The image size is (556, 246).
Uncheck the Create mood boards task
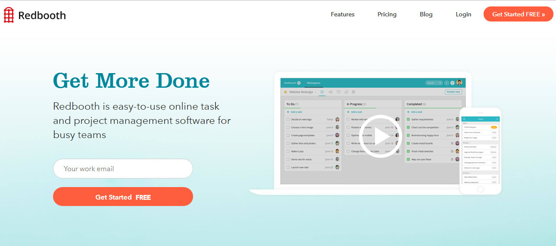coord(408,143)
